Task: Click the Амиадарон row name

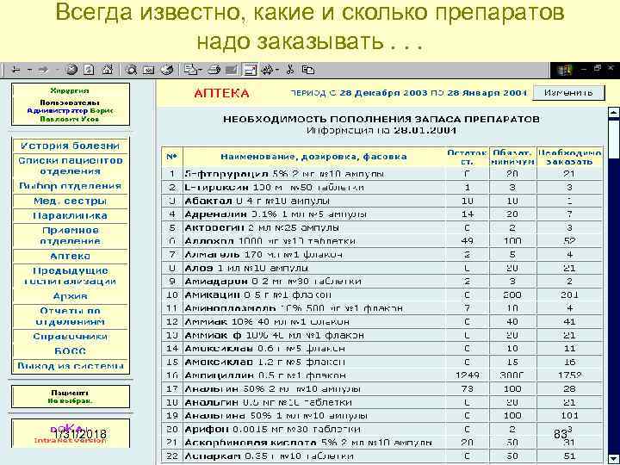Action: [x=216, y=282]
